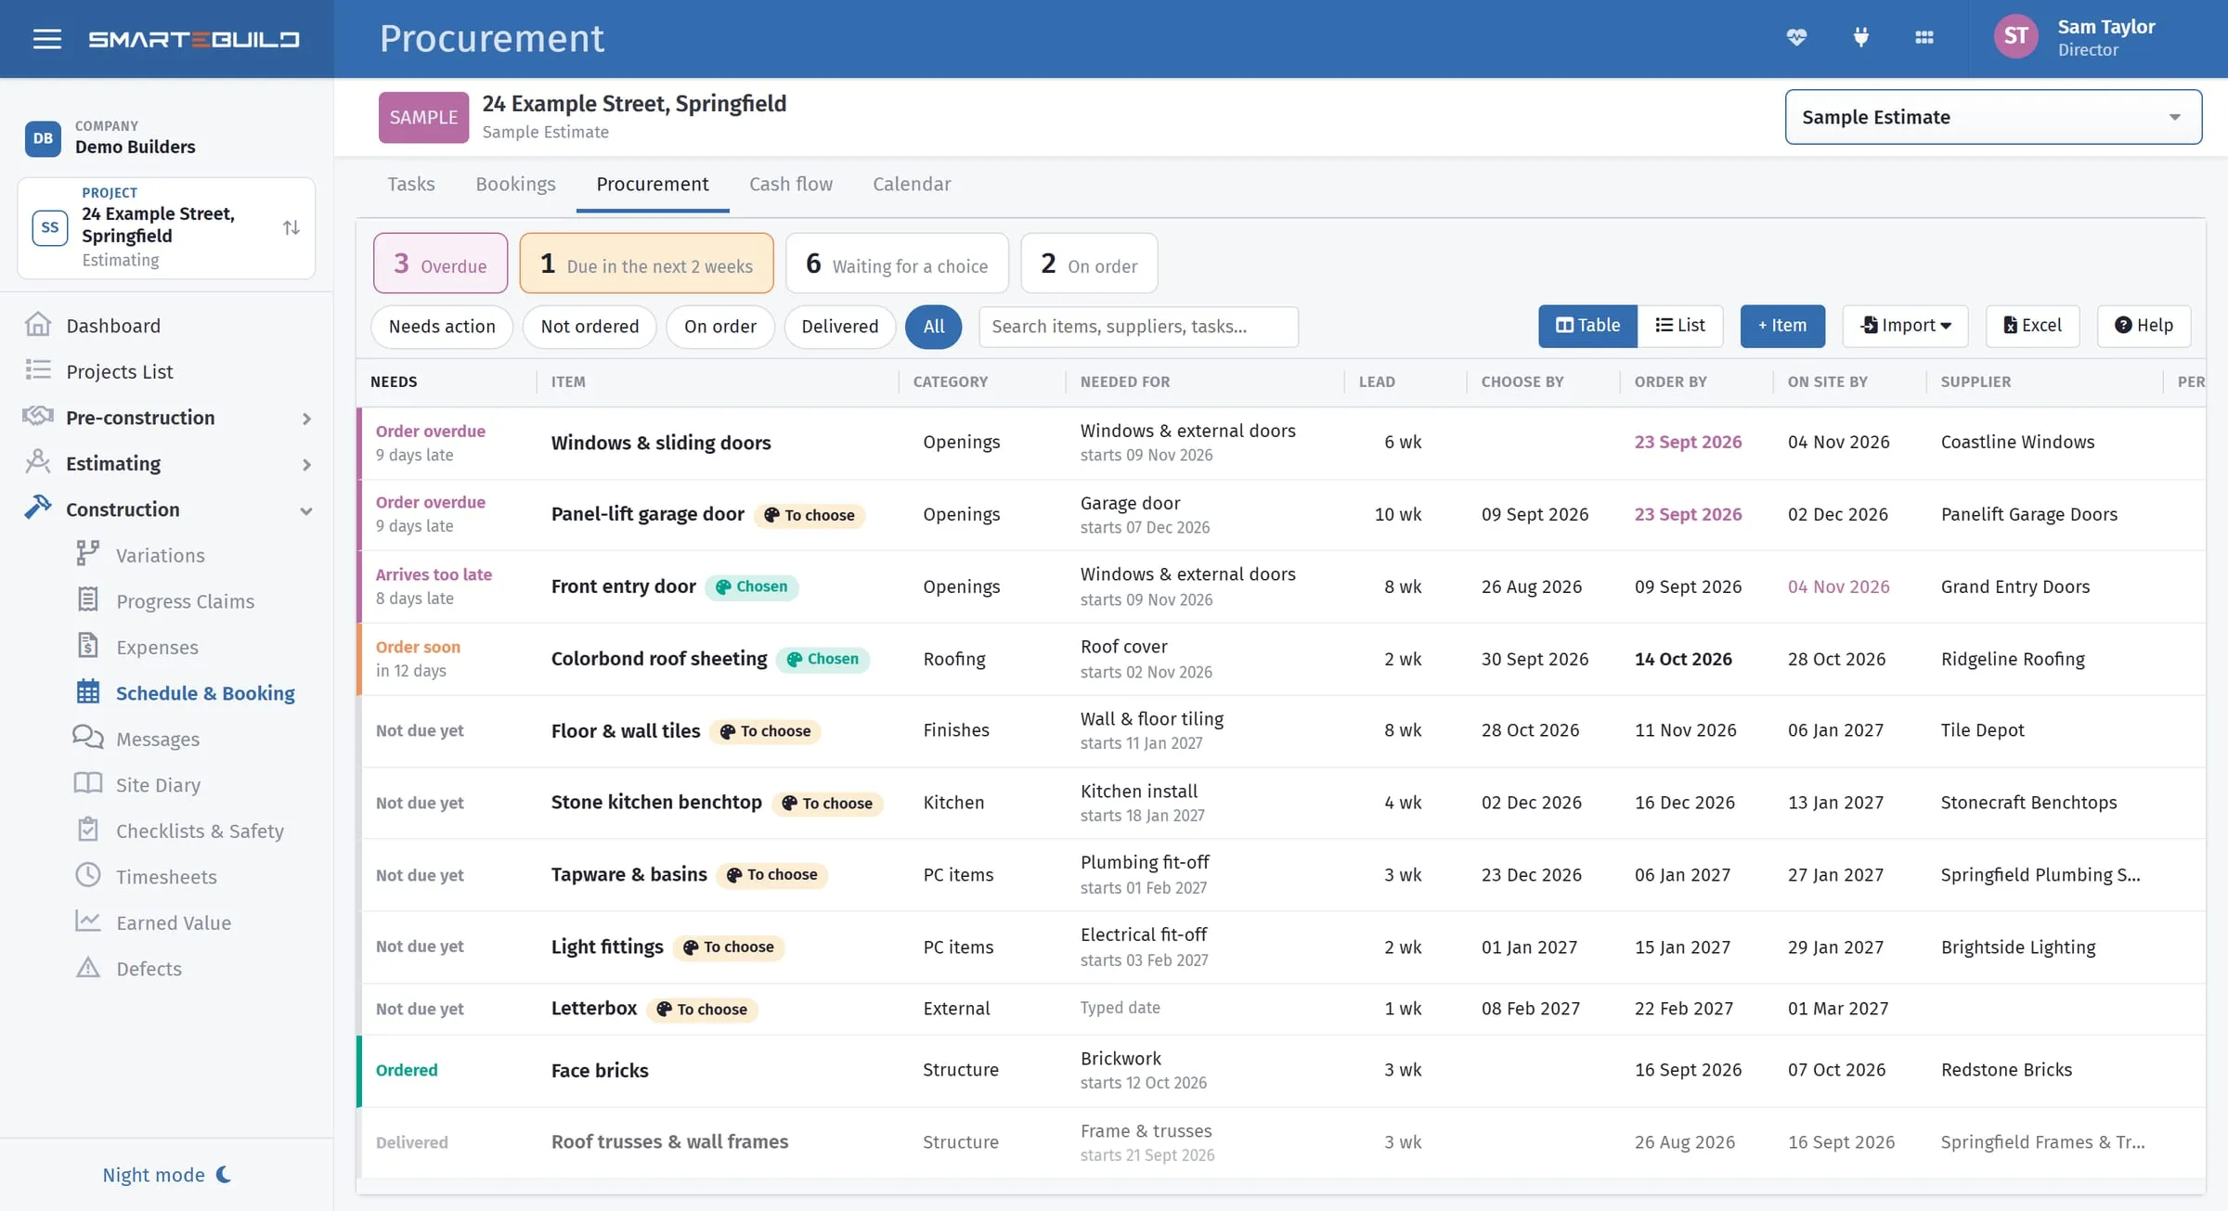Open Variations in sidebar

click(160, 555)
